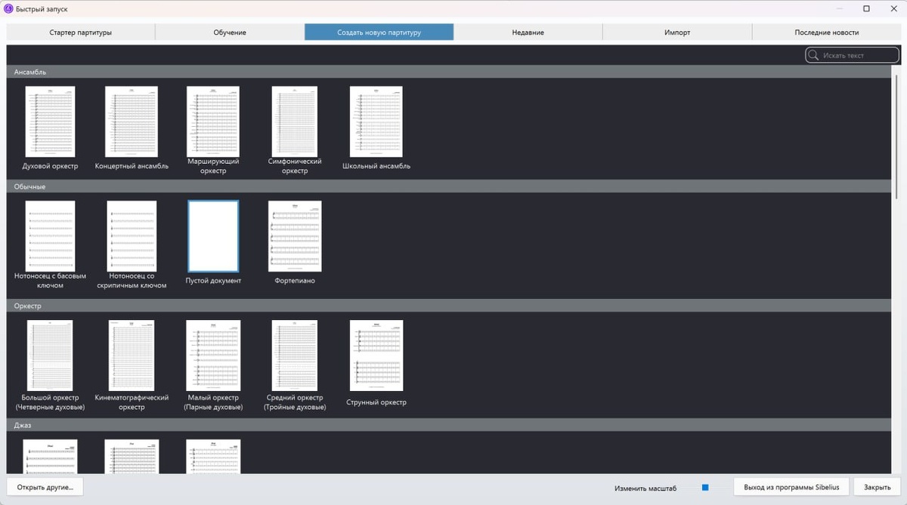This screenshot has width=907, height=505.
Task: Click Выход из программы Sibelius button
Action: pyautogui.click(x=791, y=487)
